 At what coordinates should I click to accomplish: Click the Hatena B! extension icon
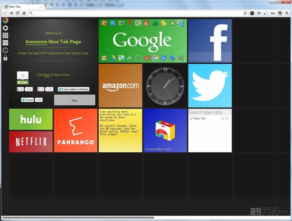pos(259,13)
